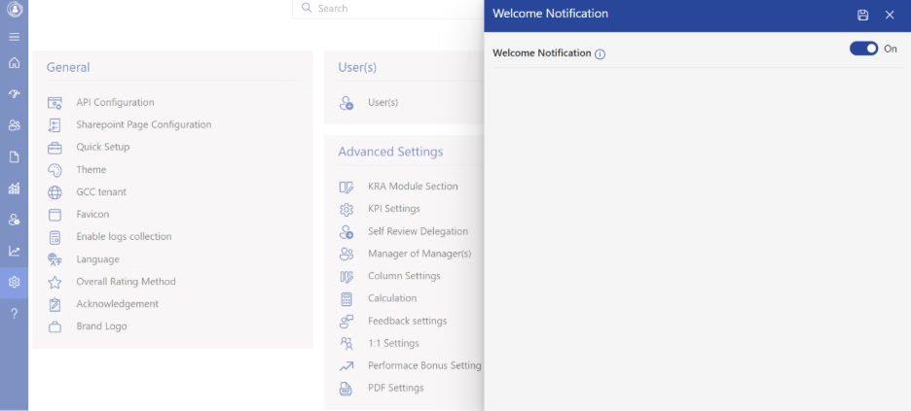The height and width of the screenshot is (411, 911).
Task: Open the bar chart icon in sidebar
Action: click(x=14, y=188)
